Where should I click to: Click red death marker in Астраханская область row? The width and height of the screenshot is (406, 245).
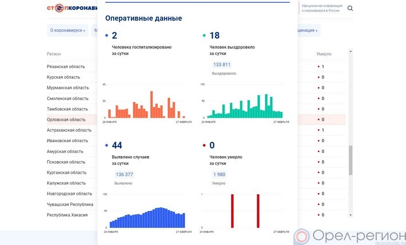click(x=318, y=130)
